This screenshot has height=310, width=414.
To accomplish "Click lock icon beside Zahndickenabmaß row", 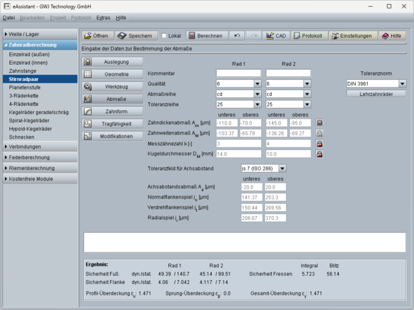I will coord(320,123).
